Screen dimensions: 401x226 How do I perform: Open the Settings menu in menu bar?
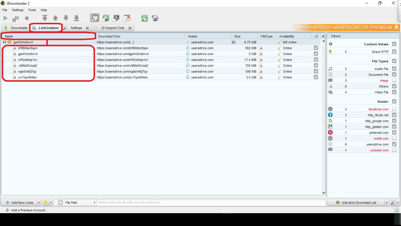[18, 10]
